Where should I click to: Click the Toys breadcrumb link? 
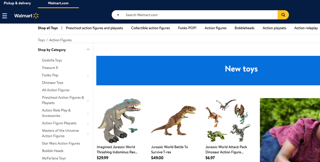tap(41, 40)
